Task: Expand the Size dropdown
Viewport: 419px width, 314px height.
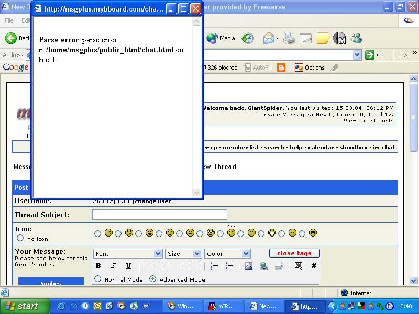Action: pyautogui.click(x=183, y=253)
